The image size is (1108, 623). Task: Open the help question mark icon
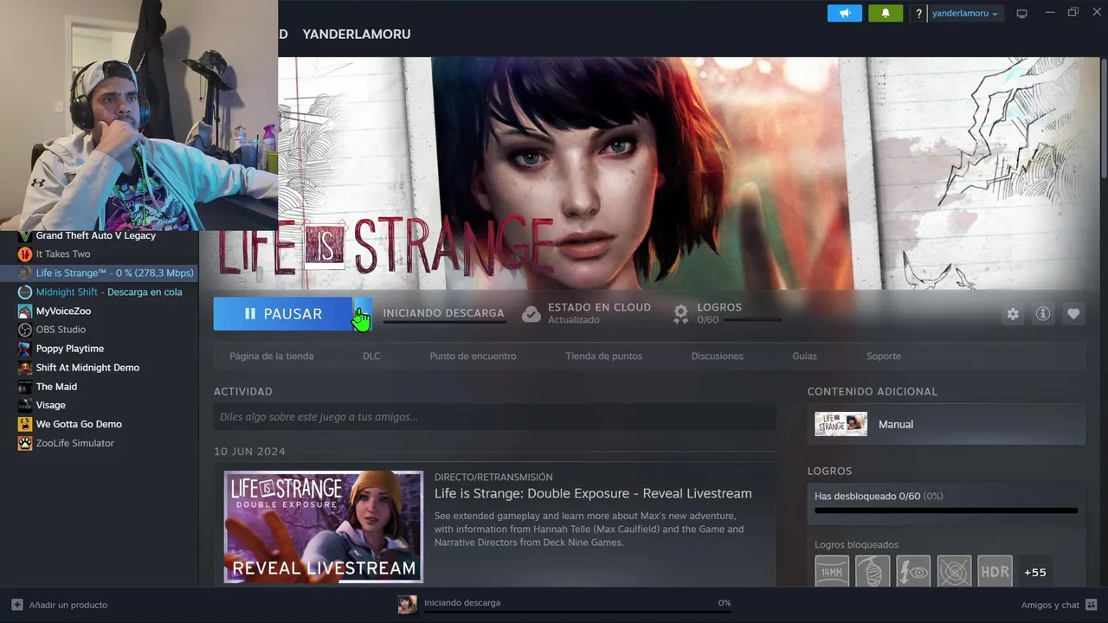[918, 14]
